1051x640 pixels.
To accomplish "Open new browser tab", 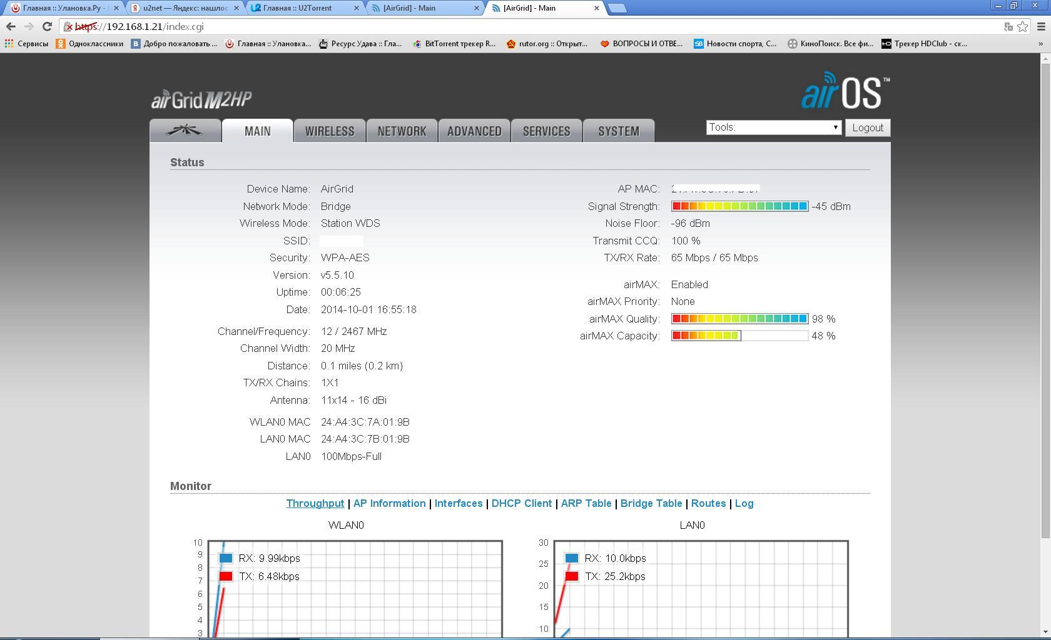I will coord(617,8).
